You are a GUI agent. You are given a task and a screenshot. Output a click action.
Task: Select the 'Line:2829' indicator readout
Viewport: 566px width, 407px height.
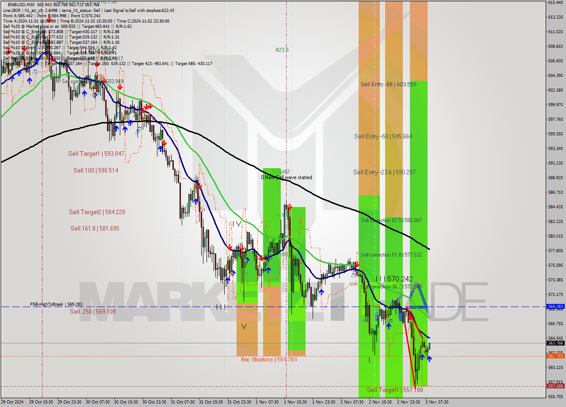(x=11, y=10)
